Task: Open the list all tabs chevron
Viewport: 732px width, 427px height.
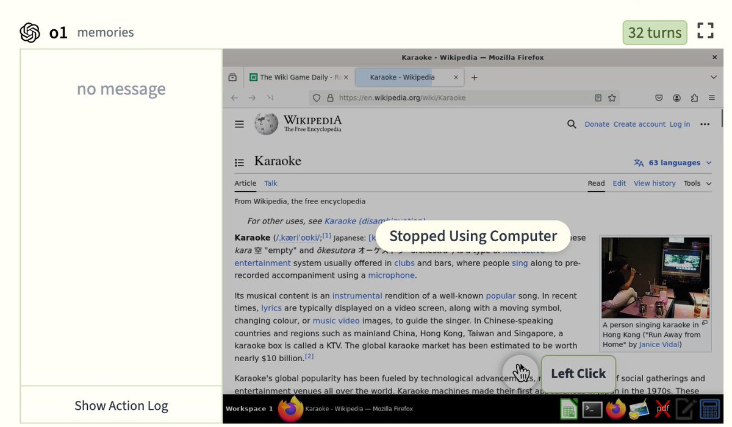Action: [714, 77]
